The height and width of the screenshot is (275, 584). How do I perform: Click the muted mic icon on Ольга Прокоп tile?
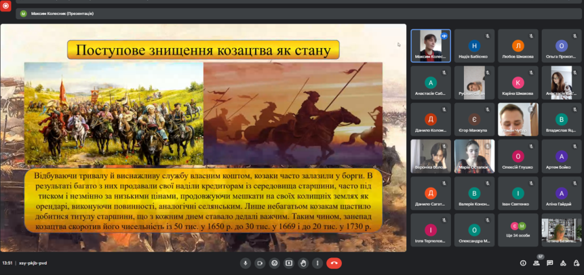[575, 36]
